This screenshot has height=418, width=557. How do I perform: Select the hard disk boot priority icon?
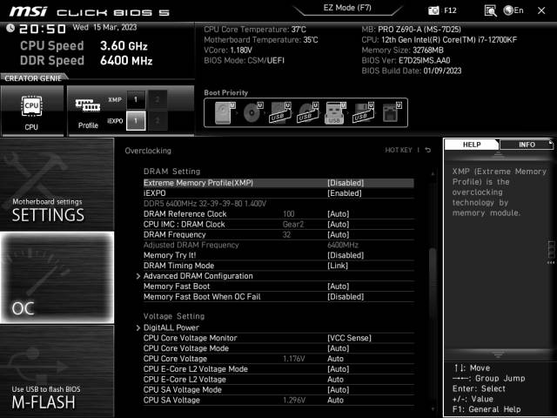pos(225,112)
